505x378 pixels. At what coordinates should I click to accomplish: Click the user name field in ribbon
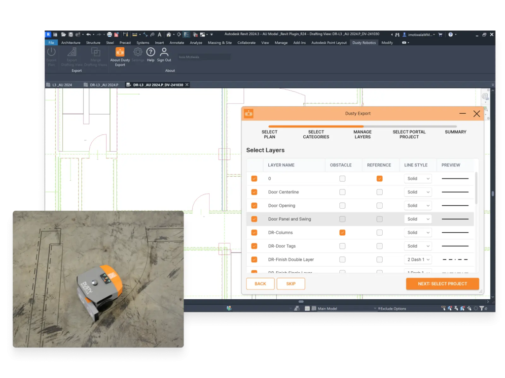[x=204, y=57]
